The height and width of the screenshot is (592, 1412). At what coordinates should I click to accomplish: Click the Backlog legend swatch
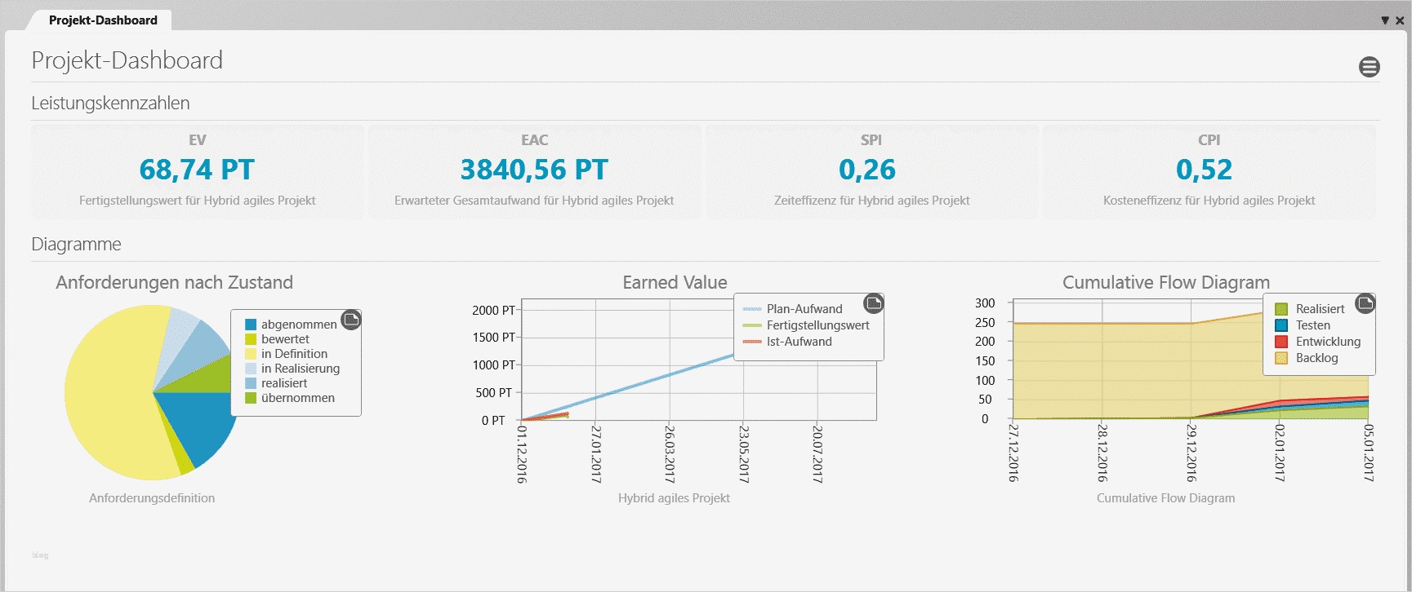click(1281, 358)
